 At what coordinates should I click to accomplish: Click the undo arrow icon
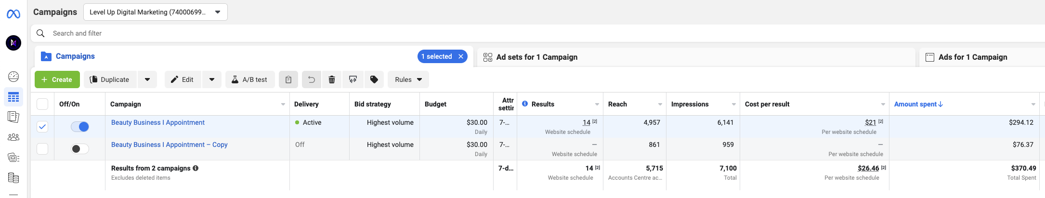point(312,79)
